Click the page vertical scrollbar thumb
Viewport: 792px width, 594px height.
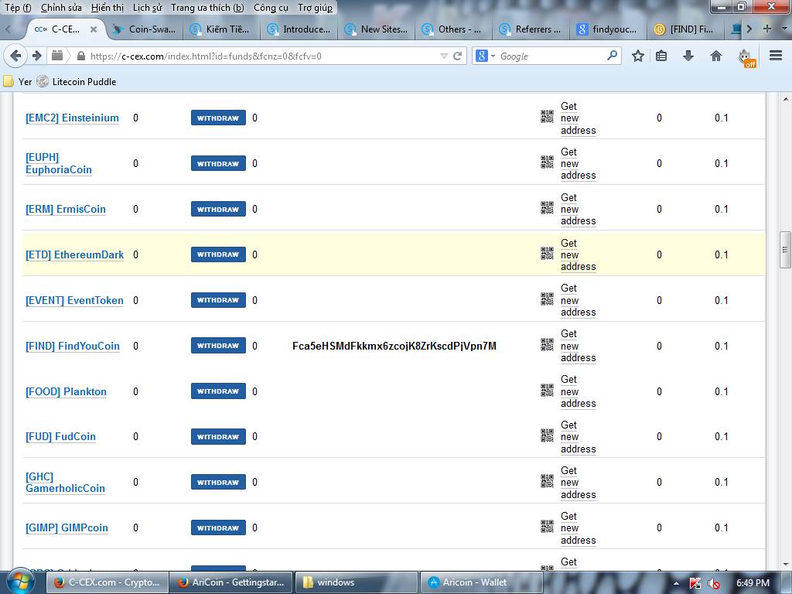pos(784,250)
